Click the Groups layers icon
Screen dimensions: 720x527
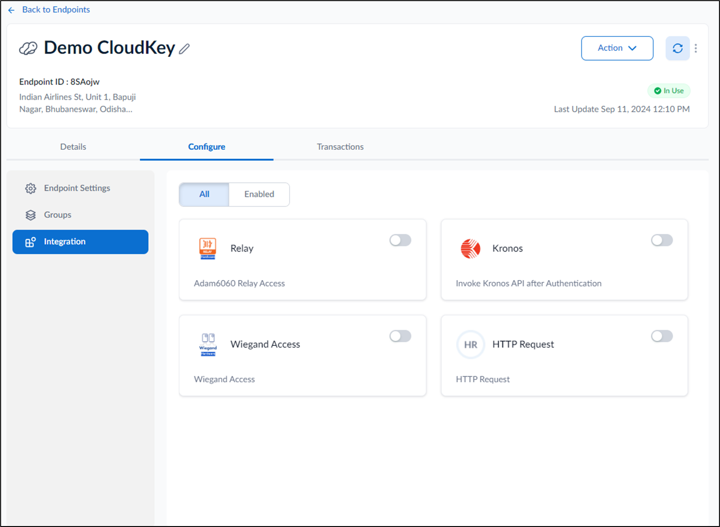(31, 215)
